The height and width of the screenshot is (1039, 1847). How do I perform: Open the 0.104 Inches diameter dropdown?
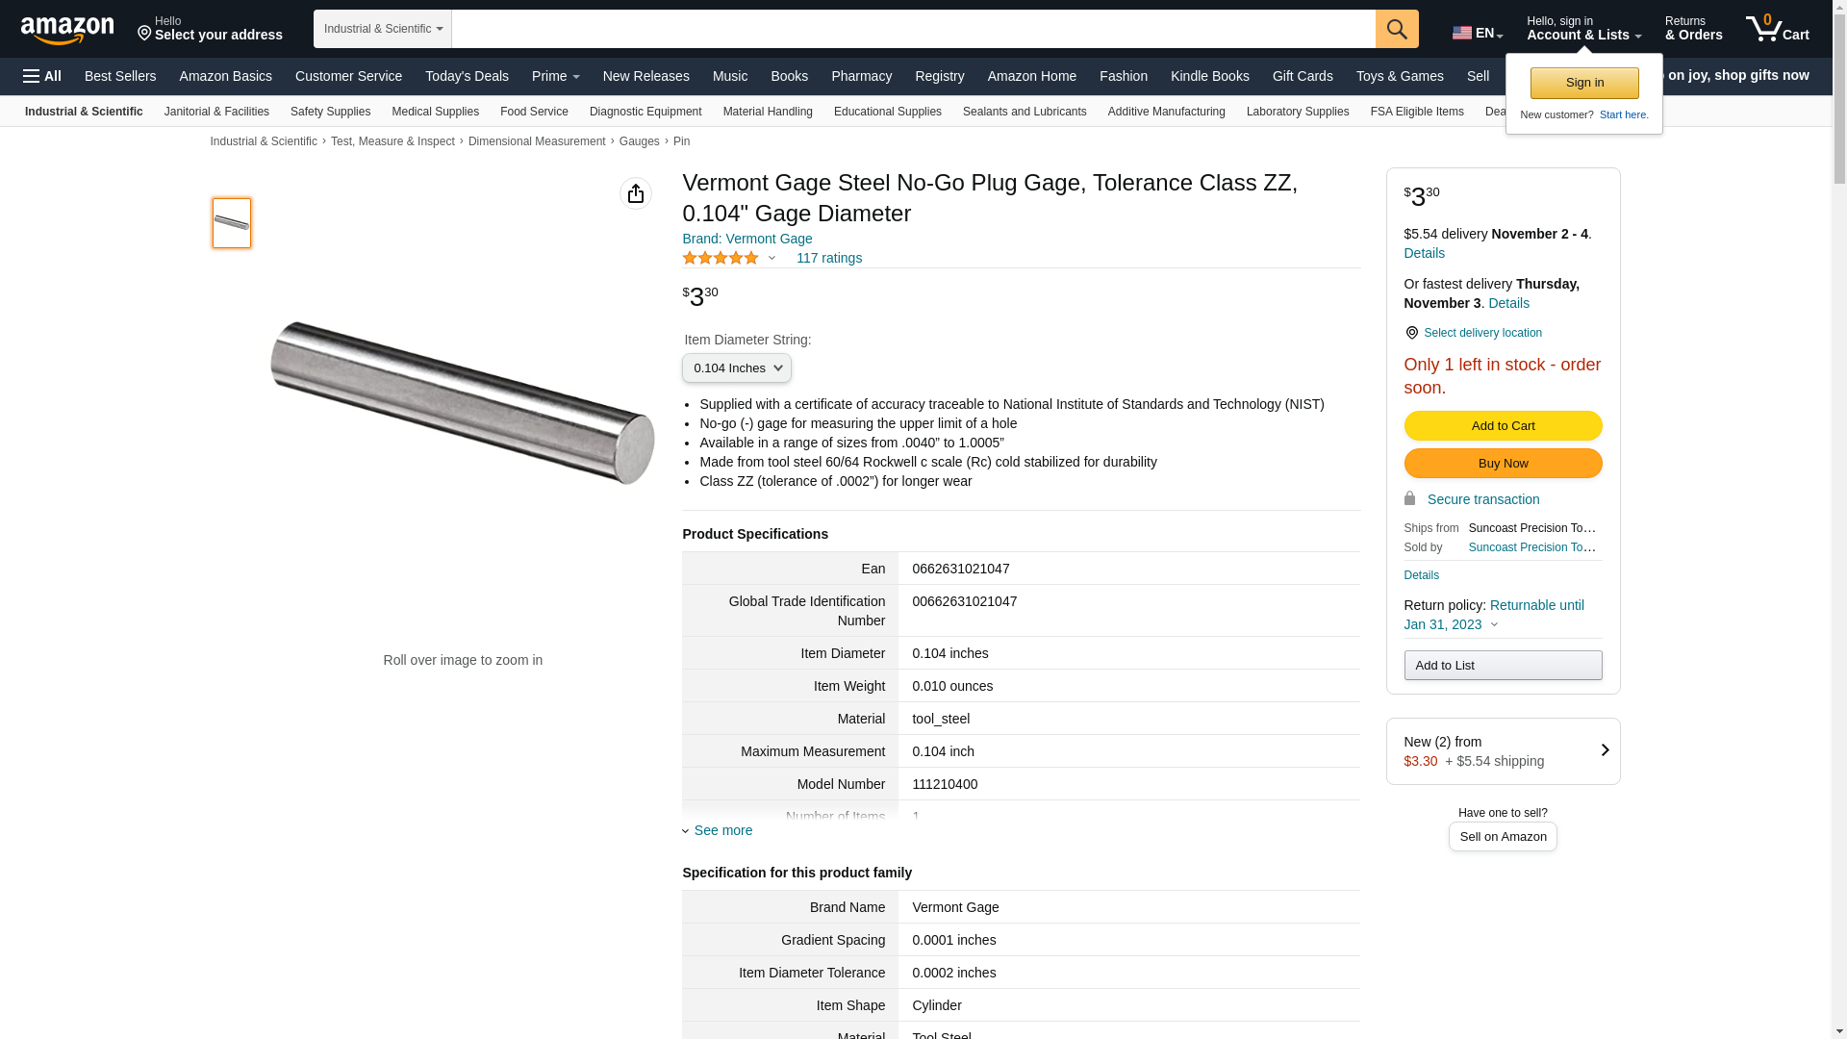[x=737, y=368]
